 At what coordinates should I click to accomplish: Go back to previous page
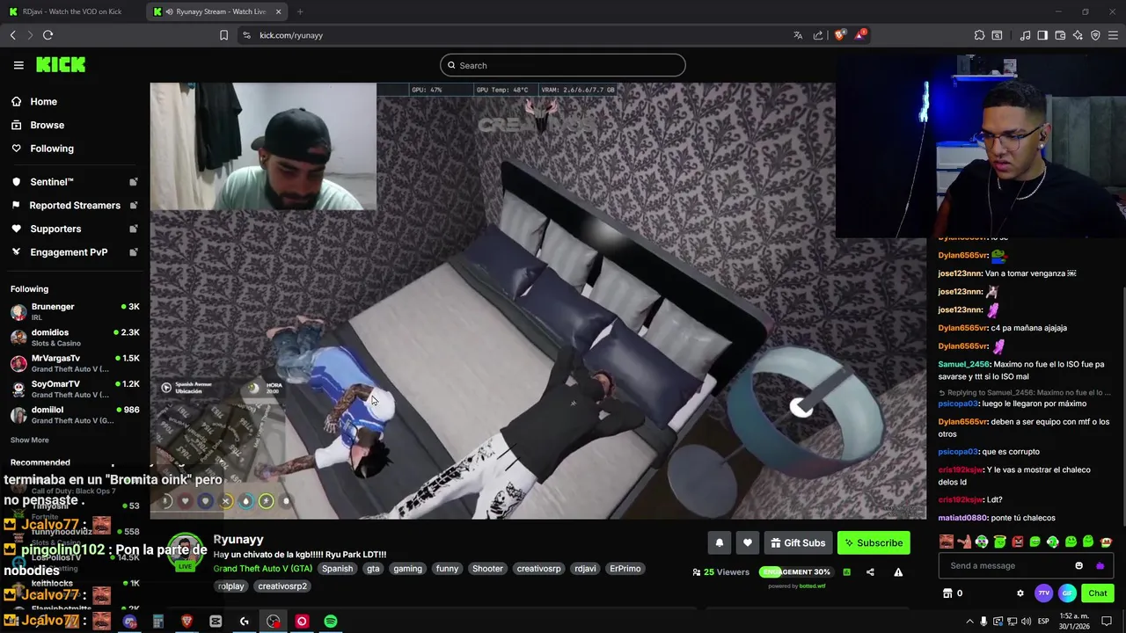[12, 35]
